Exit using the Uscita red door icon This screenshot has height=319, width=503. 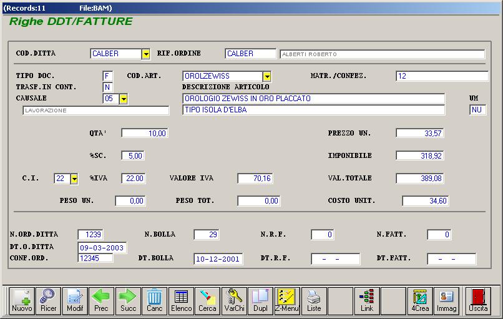coord(478,301)
